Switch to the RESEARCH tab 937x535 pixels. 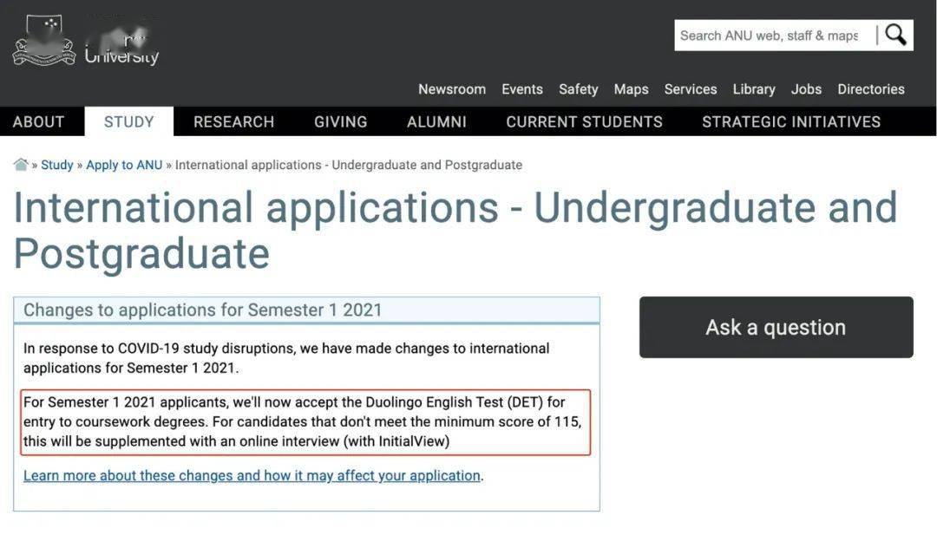(233, 121)
